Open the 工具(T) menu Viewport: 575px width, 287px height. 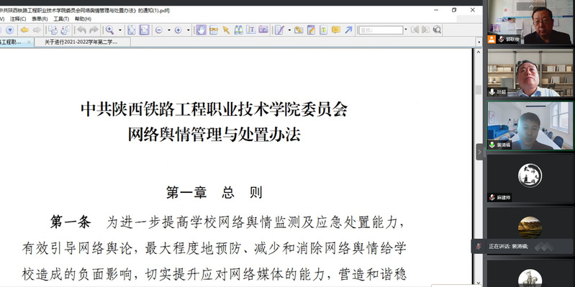click(61, 19)
